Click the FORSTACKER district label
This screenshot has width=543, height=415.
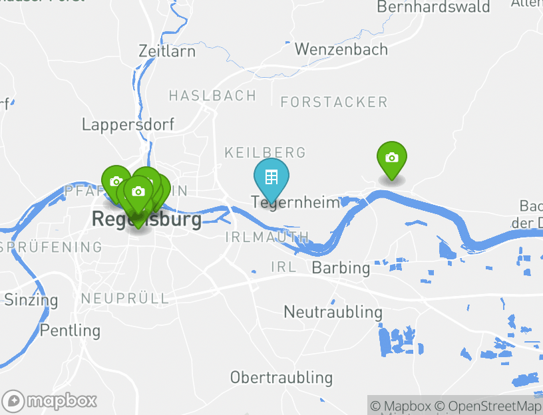pyautogui.click(x=334, y=102)
